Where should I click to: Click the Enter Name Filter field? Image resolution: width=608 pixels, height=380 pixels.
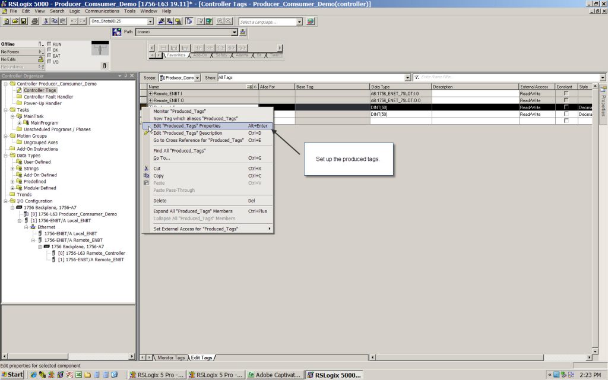[x=509, y=78]
